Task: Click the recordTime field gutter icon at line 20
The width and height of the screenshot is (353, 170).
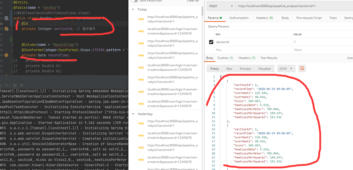Action: (7, 55)
